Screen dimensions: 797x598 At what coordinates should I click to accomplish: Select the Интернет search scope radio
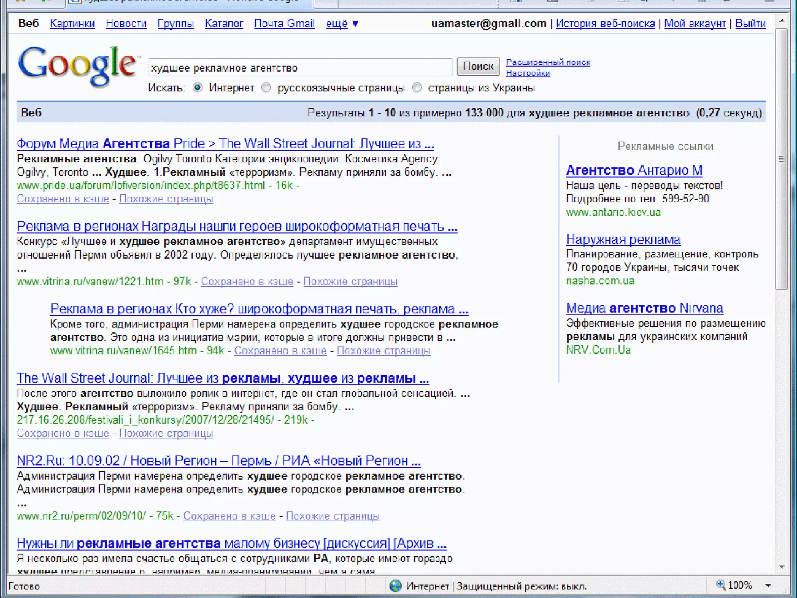pyautogui.click(x=198, y=88)
